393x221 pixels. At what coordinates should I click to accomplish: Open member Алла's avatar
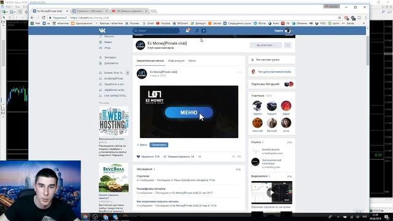click(286, 123)
